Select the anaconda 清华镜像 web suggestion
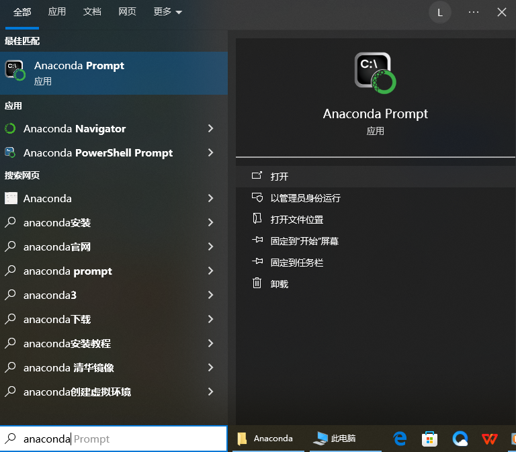 [x=114, y=367]
